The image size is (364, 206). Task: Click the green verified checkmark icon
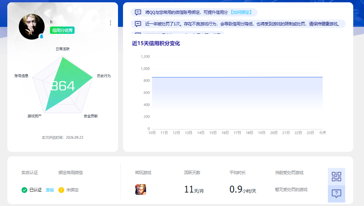click(x=24, y=190)
